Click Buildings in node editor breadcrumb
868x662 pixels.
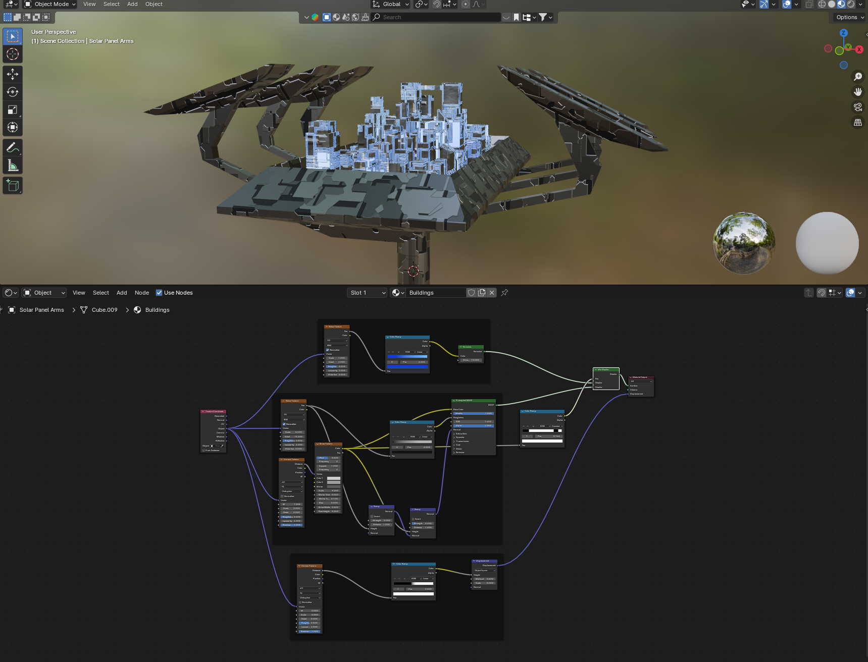158,310
